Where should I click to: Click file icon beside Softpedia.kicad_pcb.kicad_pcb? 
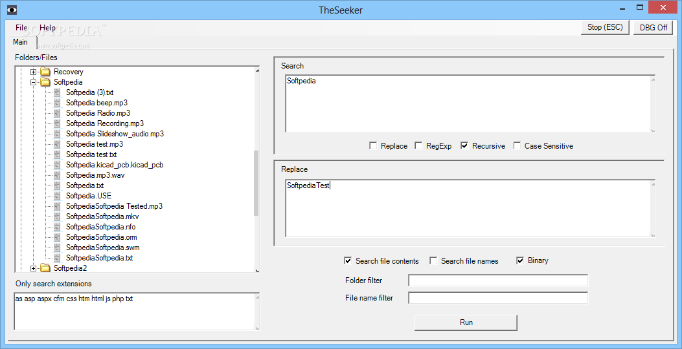click(x=58, y=165)
